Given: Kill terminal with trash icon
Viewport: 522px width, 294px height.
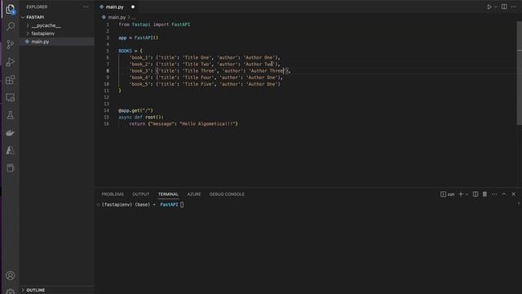Looking at the screenshot, I should pos(484,194).
